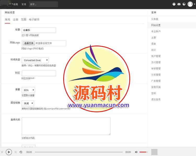Click 退出登录 in the side menu

156,99
